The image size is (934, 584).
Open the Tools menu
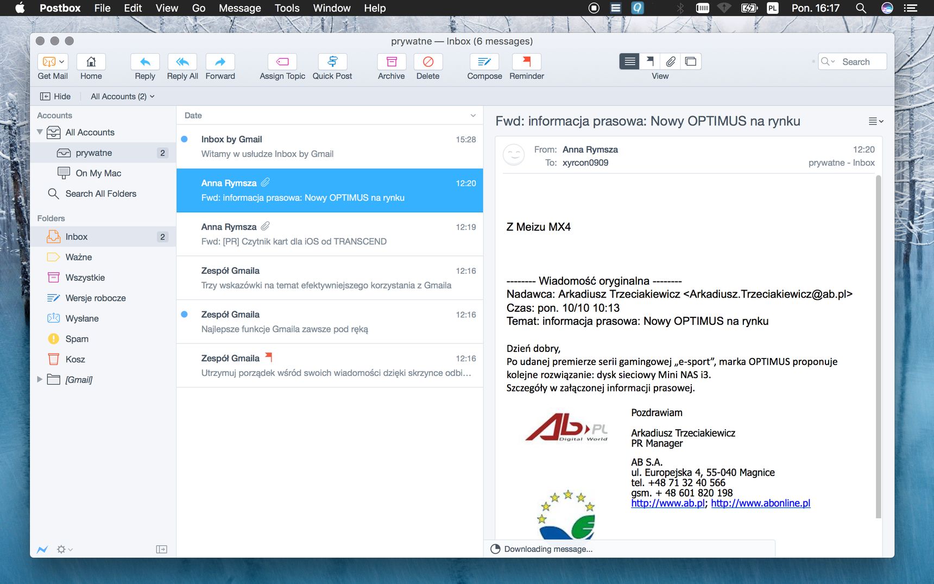(x=287, y=8)
